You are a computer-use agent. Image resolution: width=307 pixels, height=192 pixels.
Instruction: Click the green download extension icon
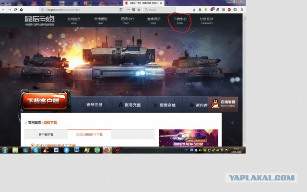click(206, 10)
